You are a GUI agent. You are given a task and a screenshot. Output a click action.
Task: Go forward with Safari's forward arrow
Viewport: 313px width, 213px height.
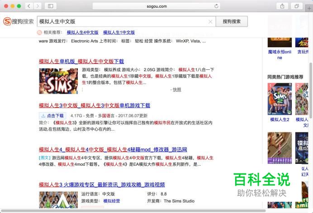click(x=38, y=6)
